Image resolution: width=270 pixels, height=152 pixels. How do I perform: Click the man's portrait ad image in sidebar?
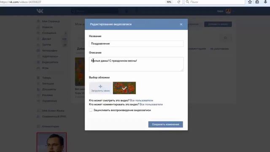coord(51,142)
